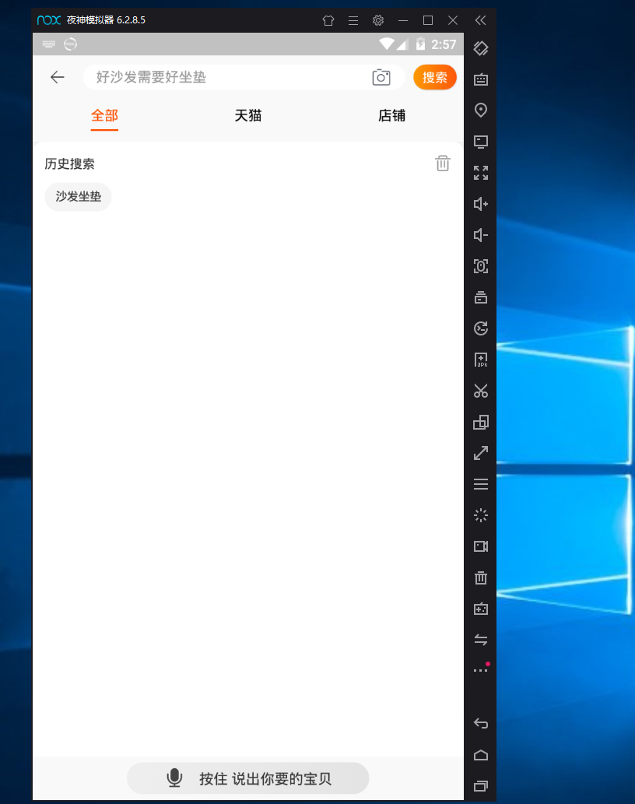This screenshot has width=635, height=804.
Task: Select the 沙发坐垫 history search chip
Action: (x=78, y=196)
